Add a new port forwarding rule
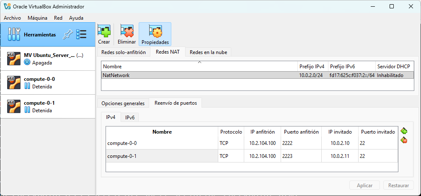 404,131
